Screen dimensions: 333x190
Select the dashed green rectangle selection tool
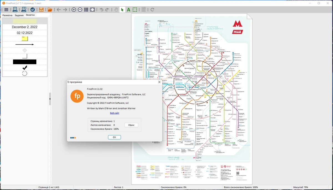(x=135, y=10)
